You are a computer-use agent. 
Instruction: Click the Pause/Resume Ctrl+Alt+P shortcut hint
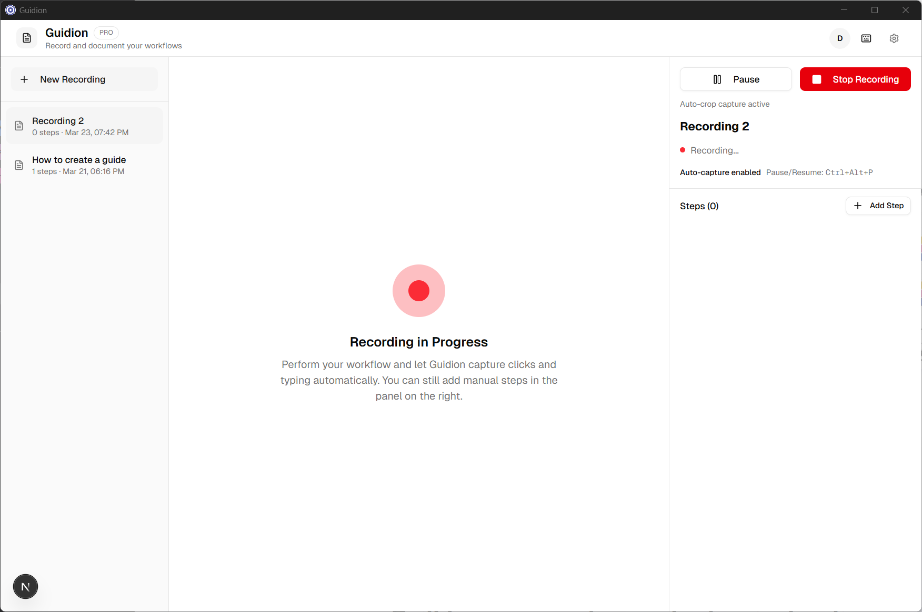[x=819, y=172]
